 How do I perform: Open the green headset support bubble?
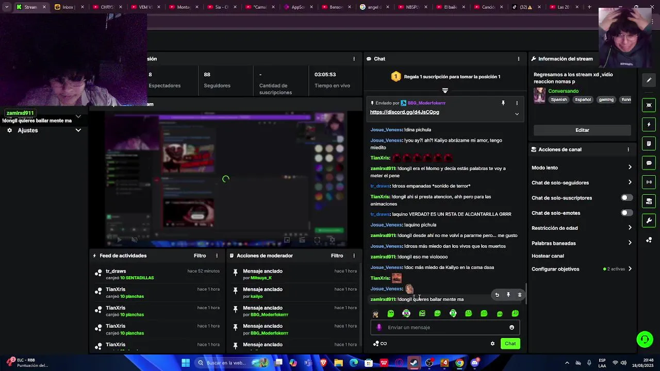pyautogui.click(x=645, y=339)
